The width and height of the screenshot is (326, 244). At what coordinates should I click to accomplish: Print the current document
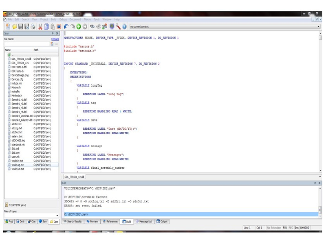click(x=33, y=26)
